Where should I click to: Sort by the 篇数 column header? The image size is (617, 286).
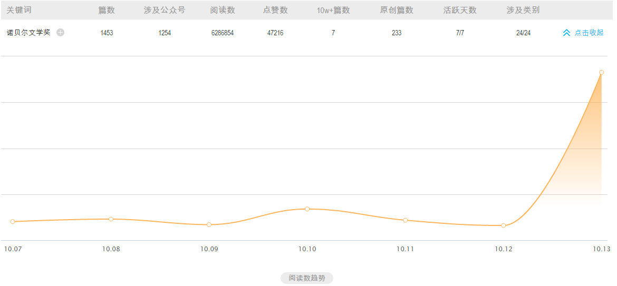[x=107, y=10]
